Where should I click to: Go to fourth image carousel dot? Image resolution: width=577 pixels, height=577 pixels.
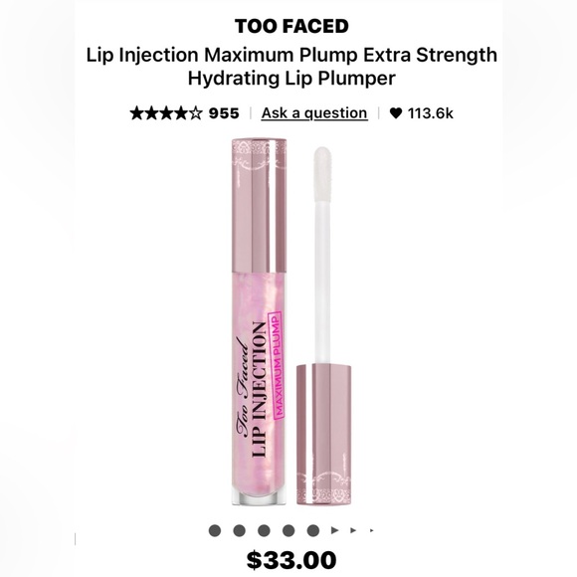[288, 530]
